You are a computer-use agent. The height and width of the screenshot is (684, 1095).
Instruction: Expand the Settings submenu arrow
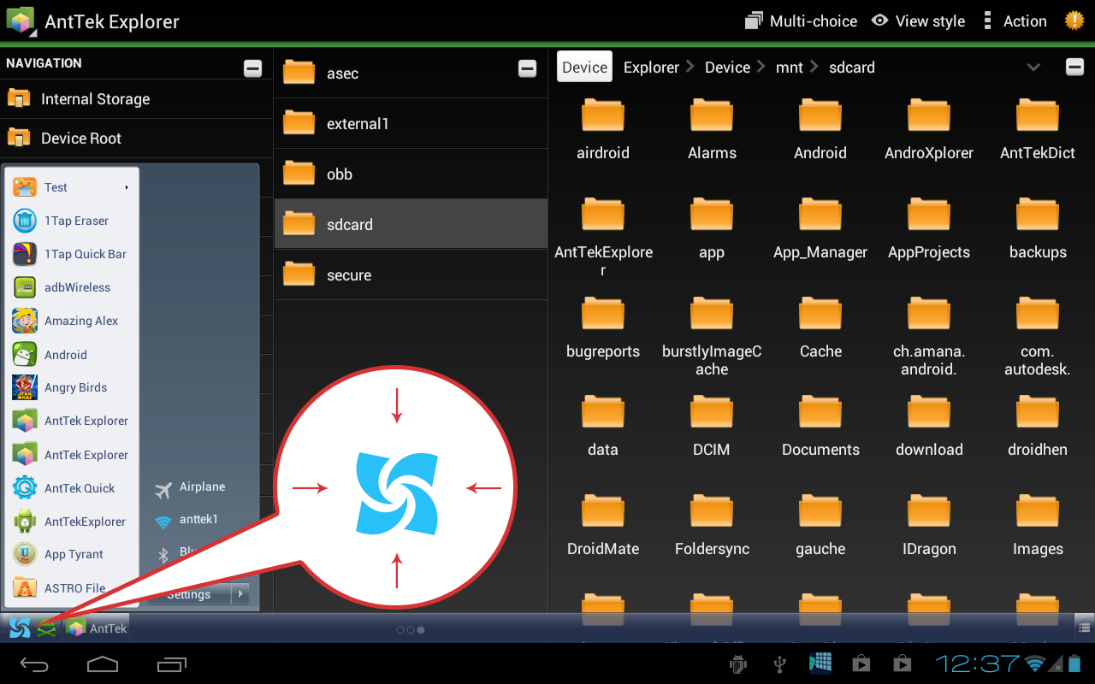click(240, 593)
